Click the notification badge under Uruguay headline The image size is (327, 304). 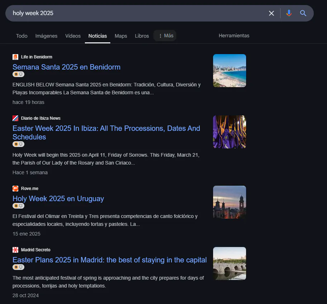(x=18, y=206)
